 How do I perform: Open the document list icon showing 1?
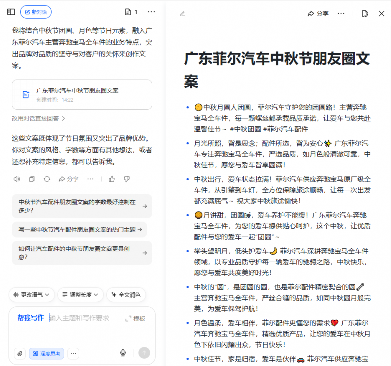(x=131, y=12)
